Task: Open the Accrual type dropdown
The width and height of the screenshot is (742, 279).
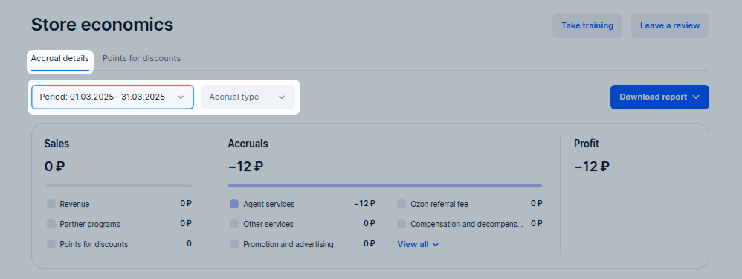Action: point(248,97)
